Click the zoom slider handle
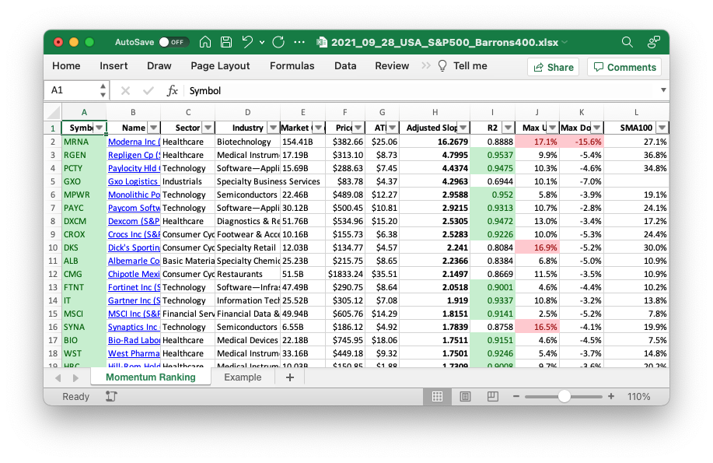 click(x=564, y=396)
